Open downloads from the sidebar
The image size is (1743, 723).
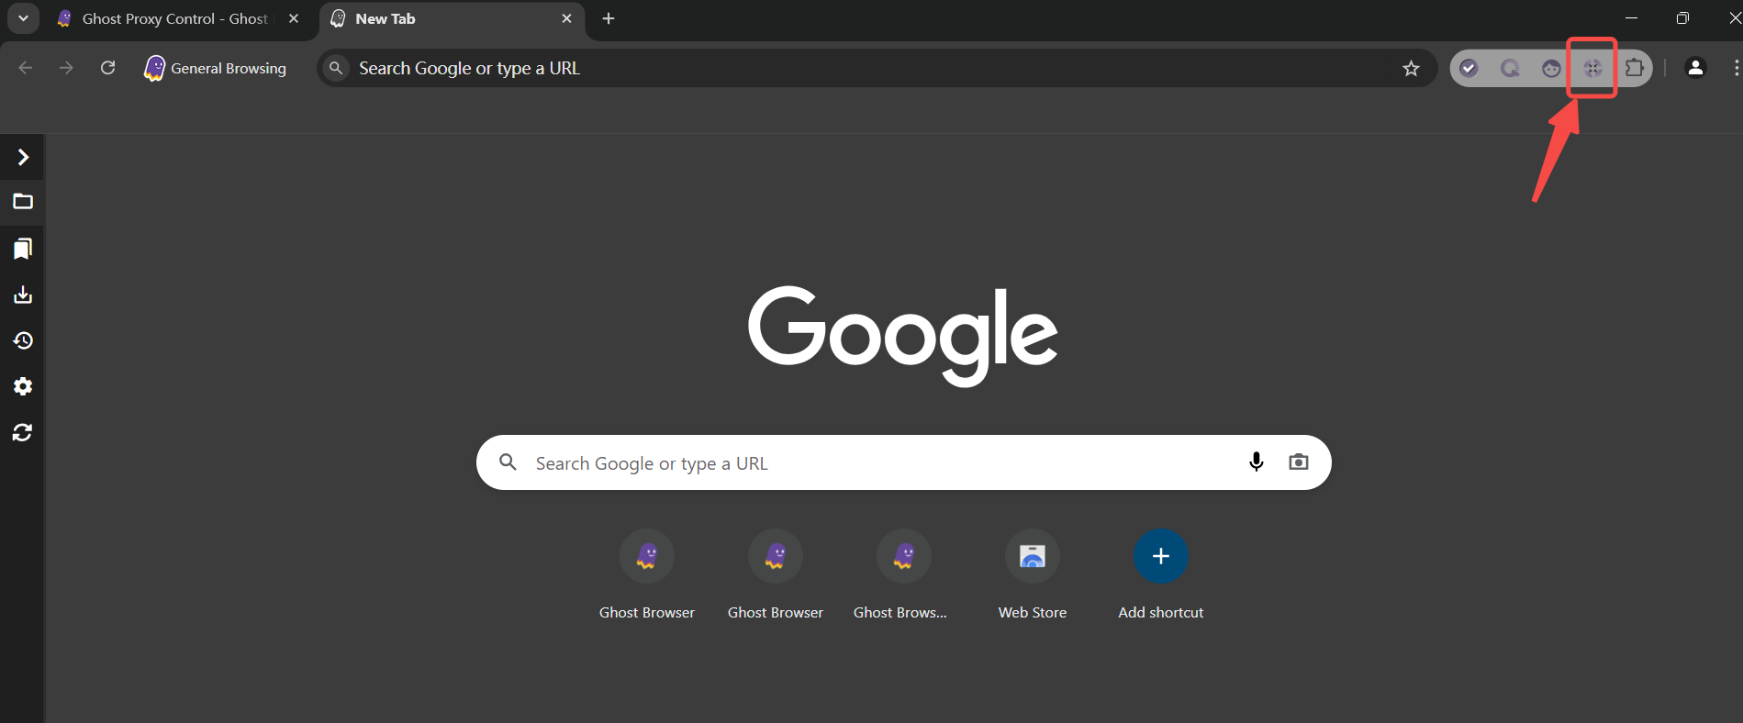point(23,295)
